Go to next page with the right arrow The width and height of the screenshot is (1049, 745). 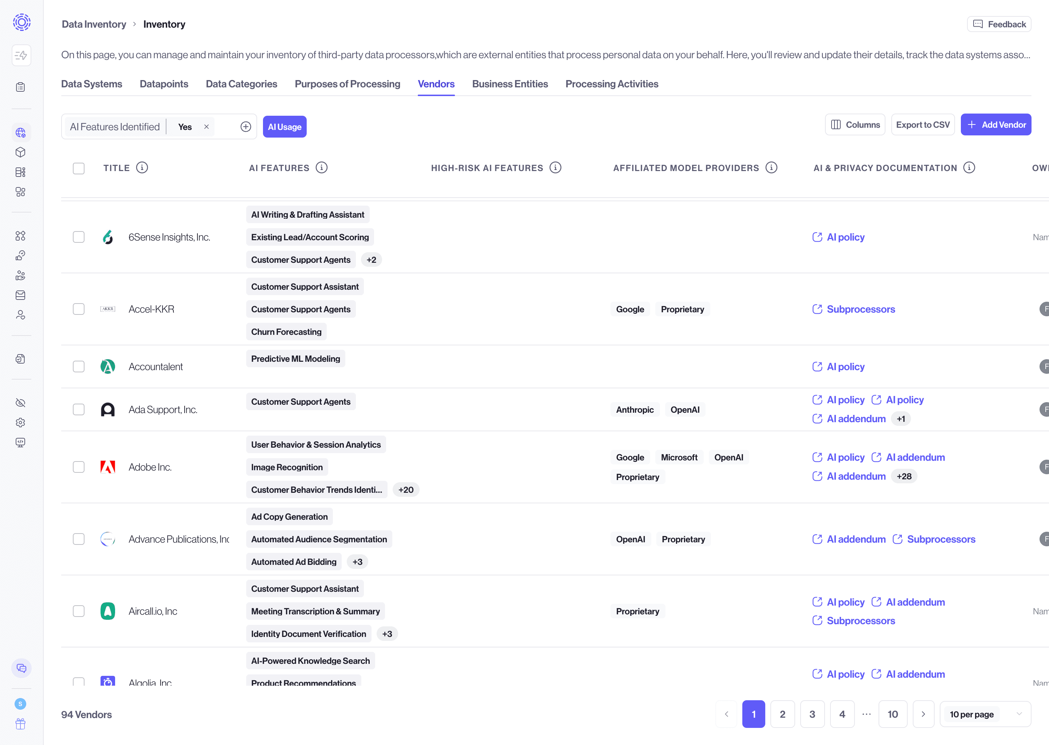tap(923, 714)
